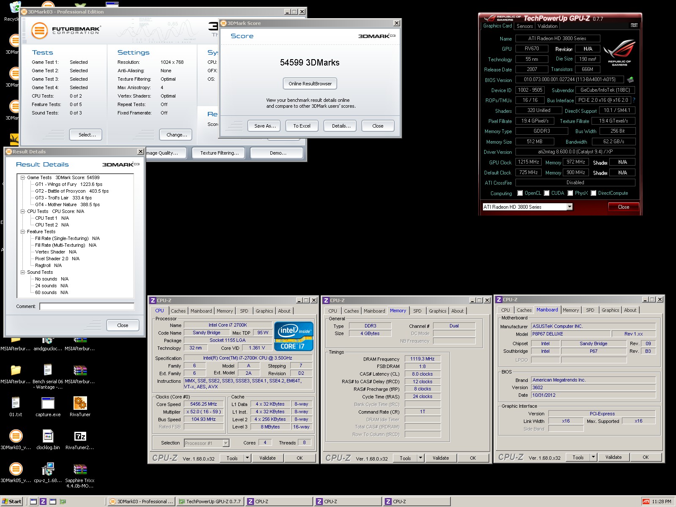The height and width of the screenshot is (507, 676).
Task: Collapse the CPU Tests tree node
Action: pos(23,211)
